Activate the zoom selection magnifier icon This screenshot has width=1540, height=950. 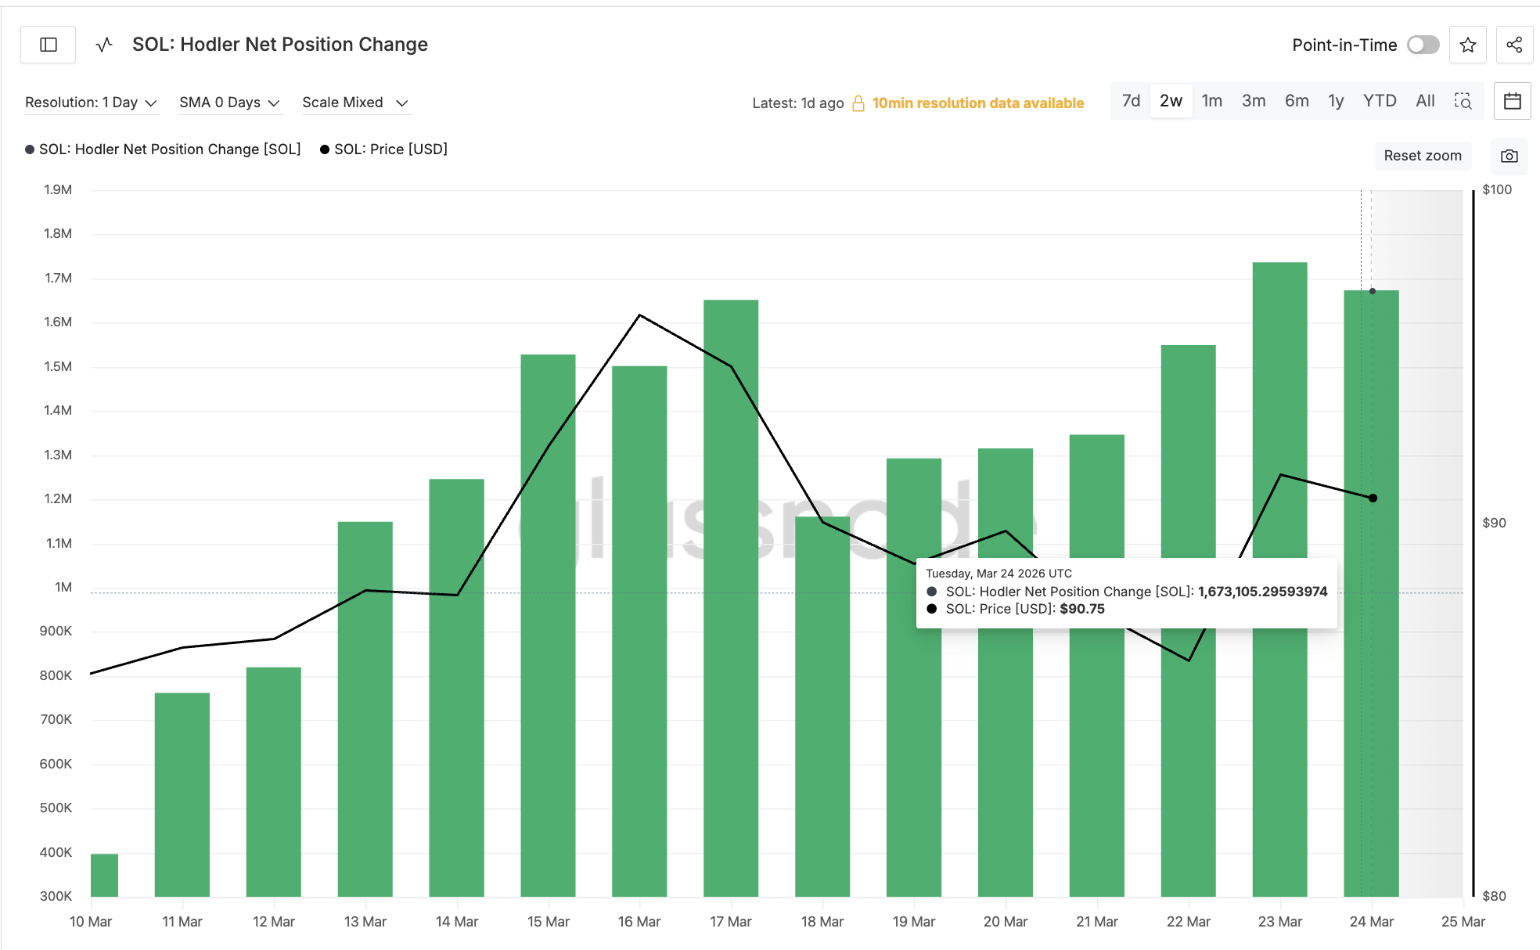[x=1463, y=101]
